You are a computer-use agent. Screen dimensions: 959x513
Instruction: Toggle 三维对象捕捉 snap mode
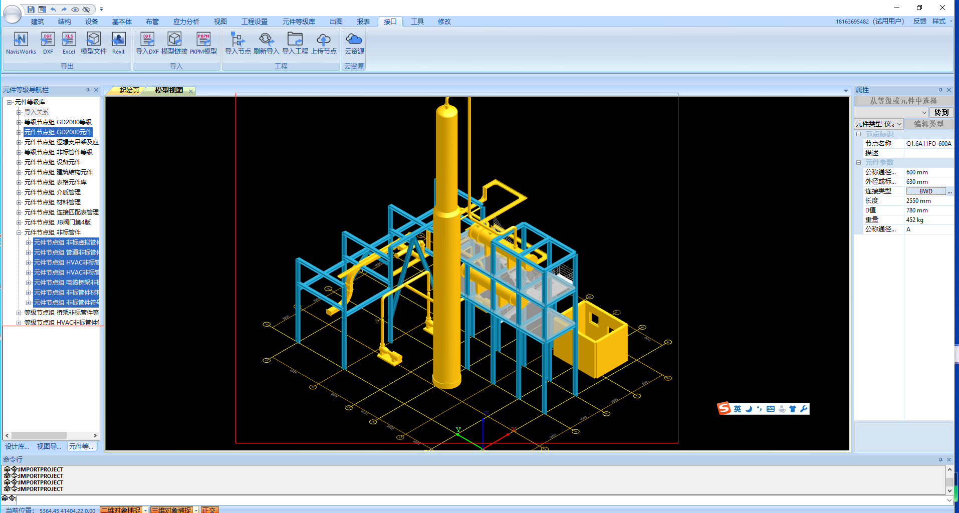171,510
